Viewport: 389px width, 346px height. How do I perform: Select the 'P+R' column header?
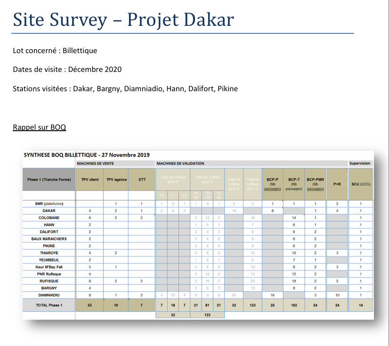337,184
